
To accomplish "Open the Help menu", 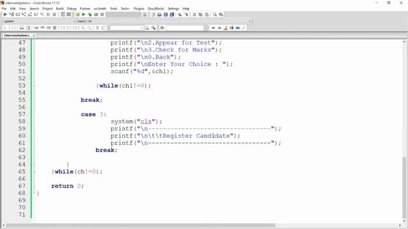I will point(186,8).
